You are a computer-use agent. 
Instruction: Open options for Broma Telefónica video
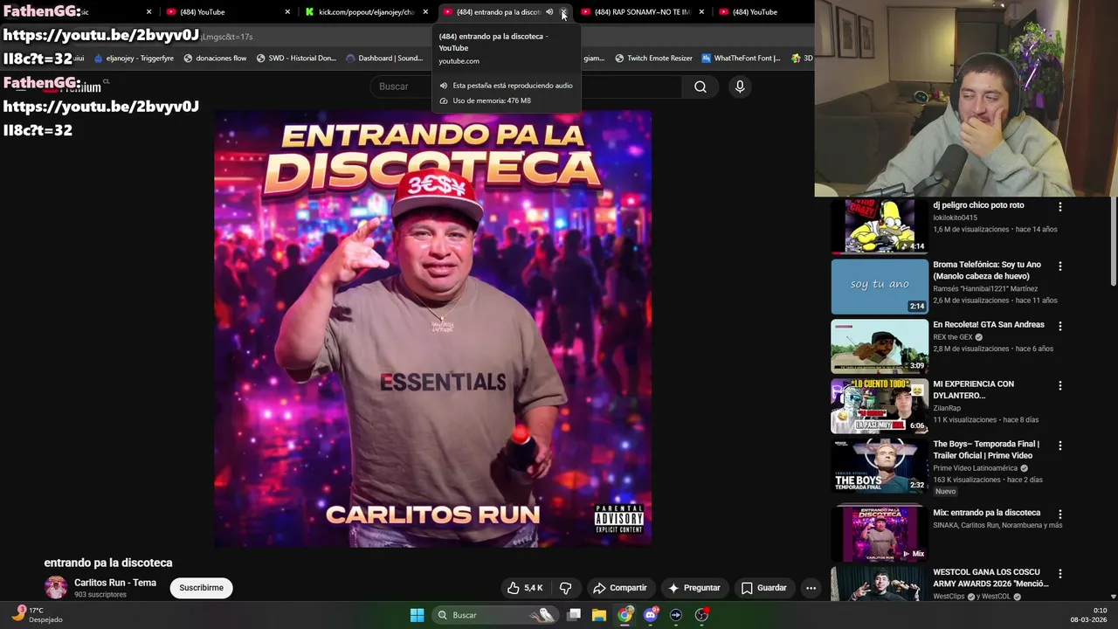pyautogui.click(x=1060, y=266)
